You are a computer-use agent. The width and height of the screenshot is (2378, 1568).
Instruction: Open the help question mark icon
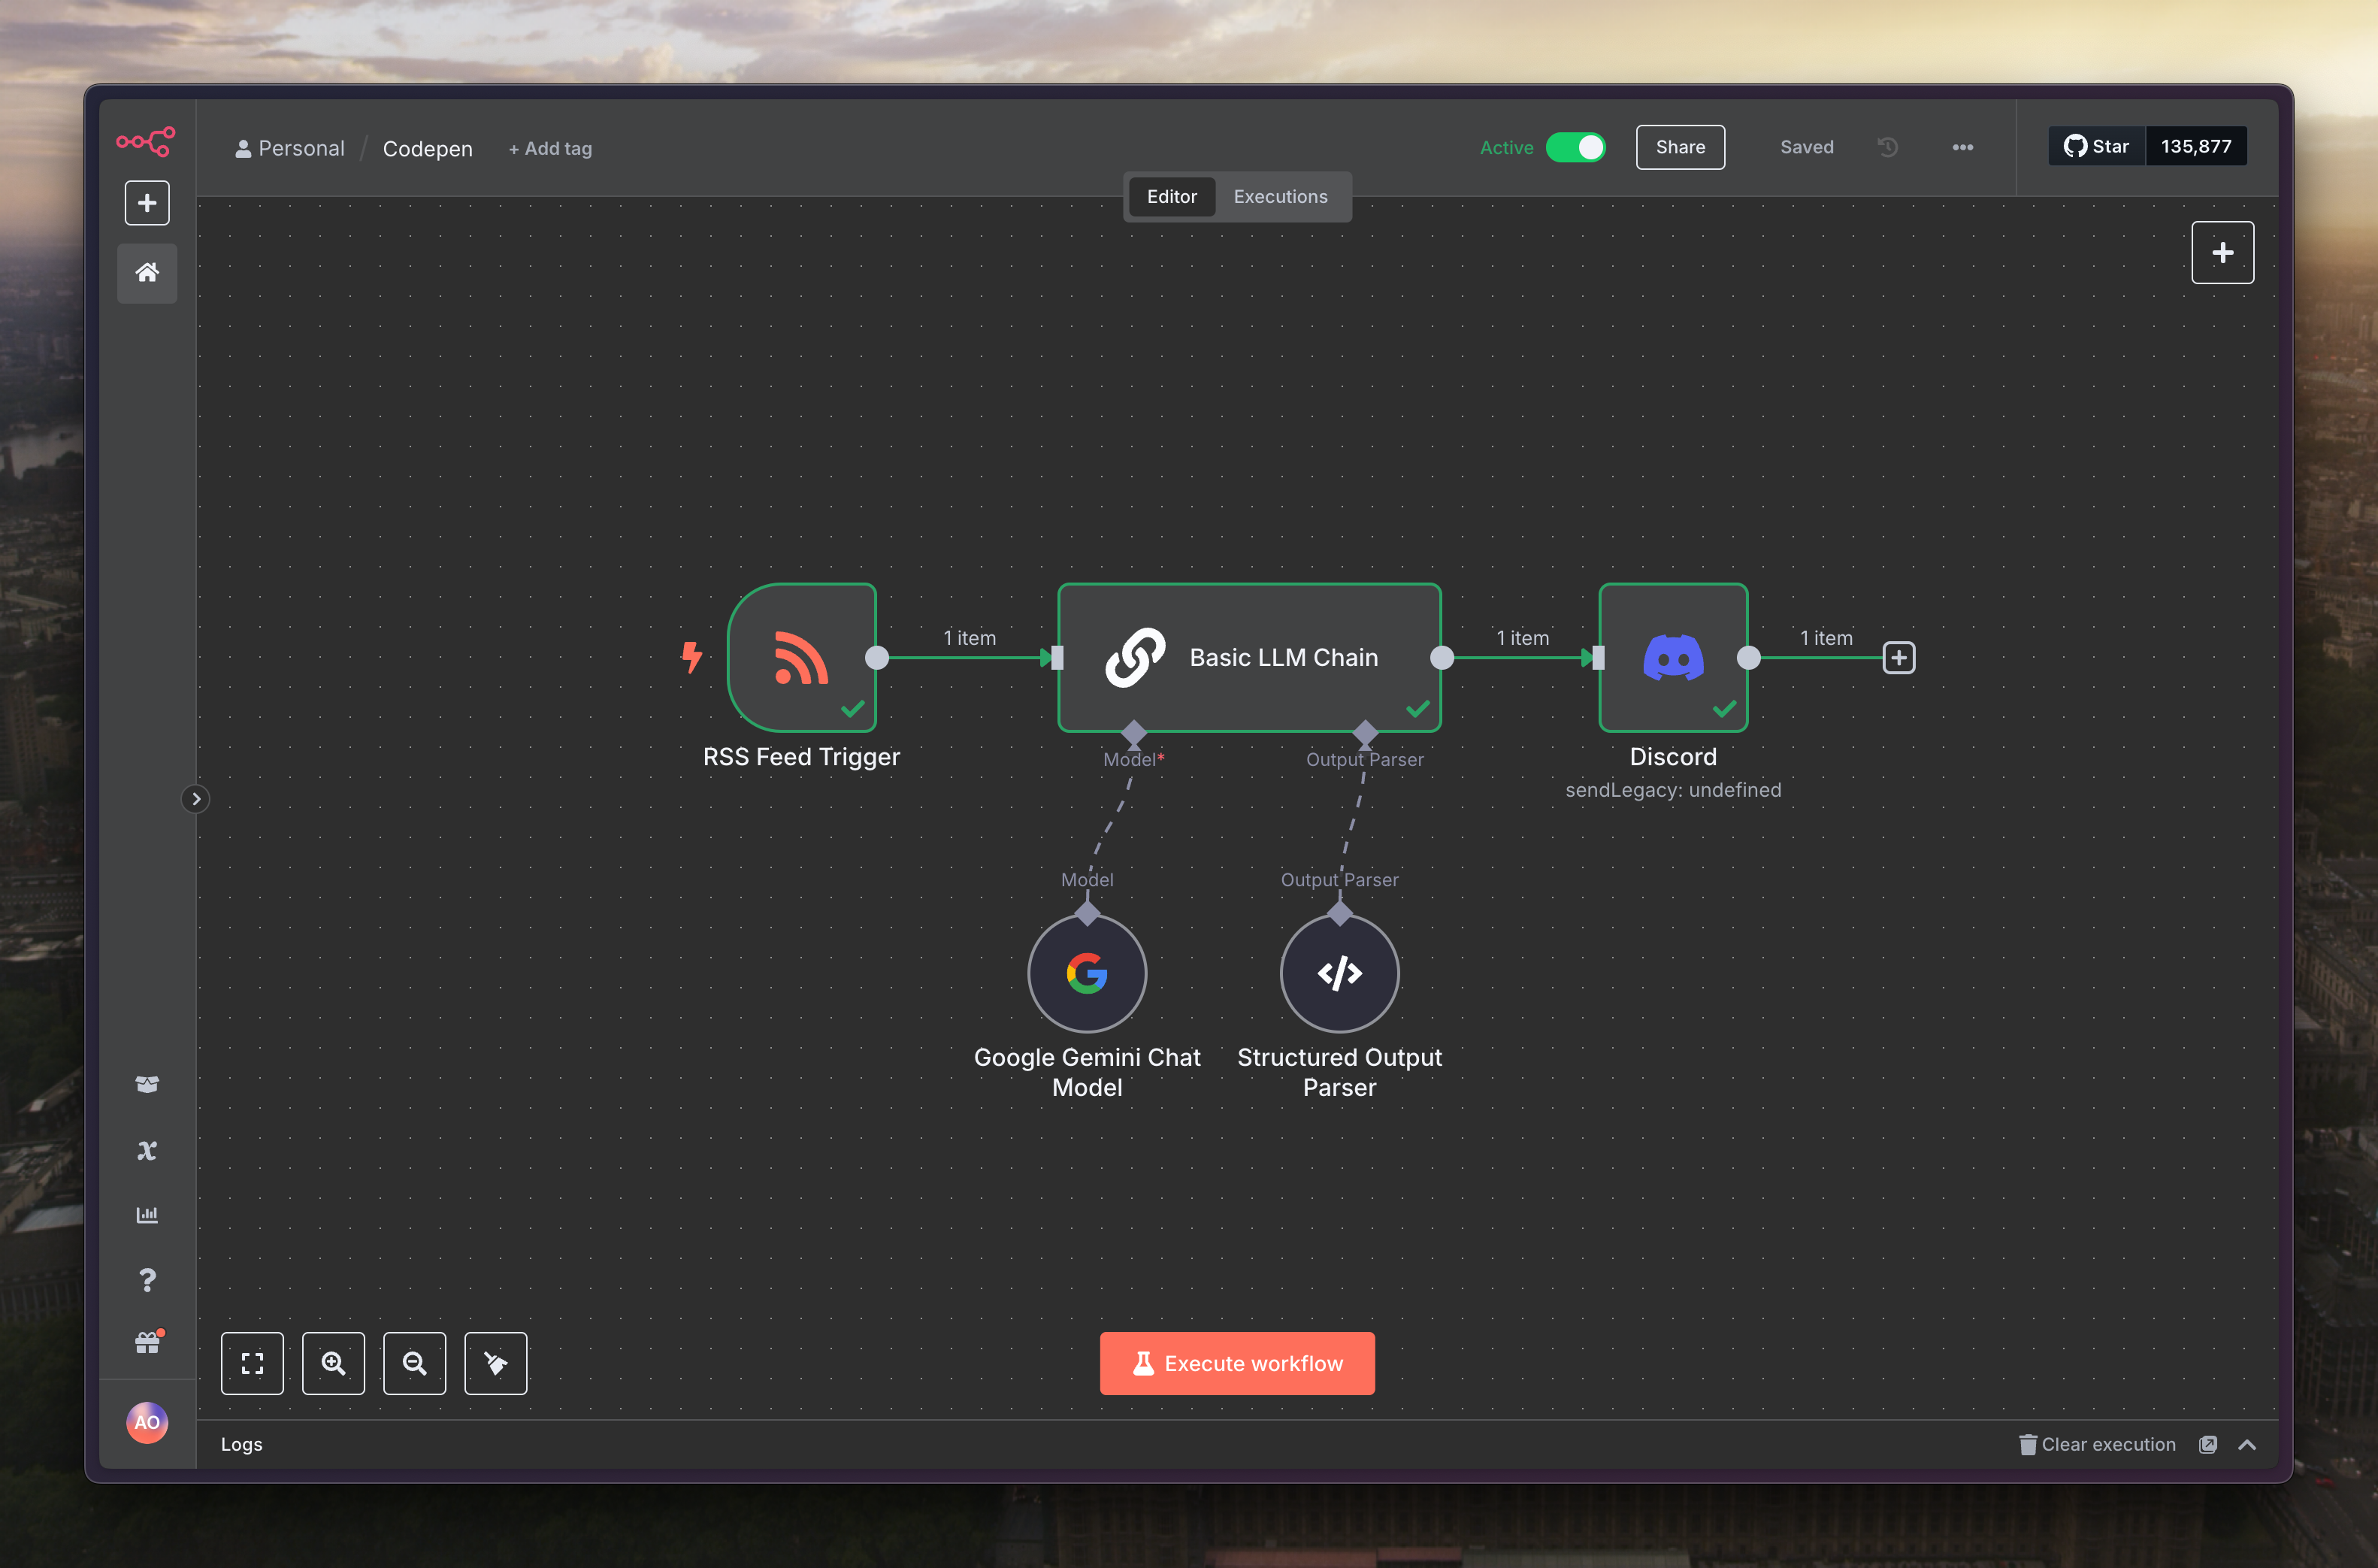[x=147, y=1280]
